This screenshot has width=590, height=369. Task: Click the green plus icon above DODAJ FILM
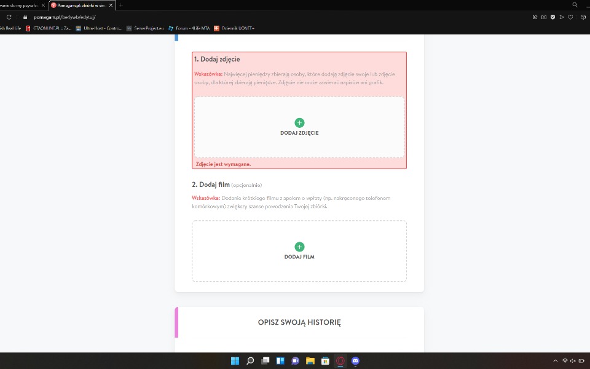[299, 247]
